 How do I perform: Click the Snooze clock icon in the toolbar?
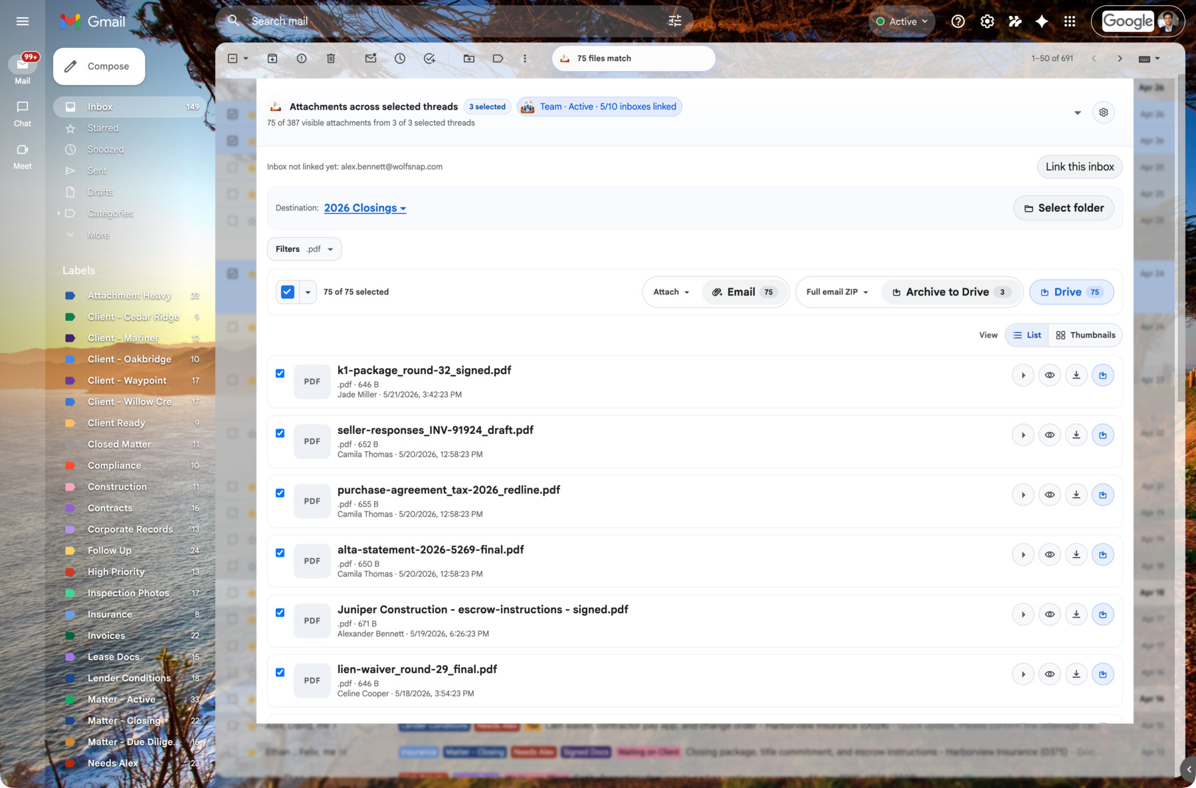tap(400, 58)
